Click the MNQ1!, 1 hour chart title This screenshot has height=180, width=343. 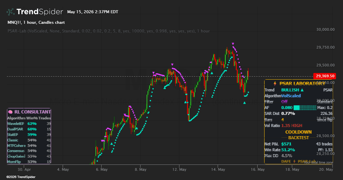coord(36,22)
